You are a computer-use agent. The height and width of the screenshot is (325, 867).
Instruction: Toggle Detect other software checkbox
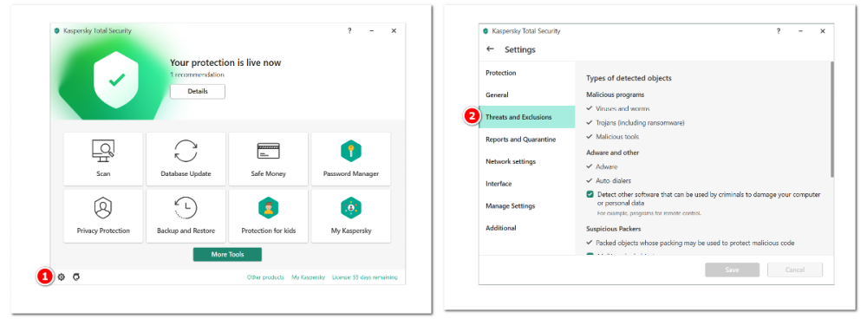590,194
